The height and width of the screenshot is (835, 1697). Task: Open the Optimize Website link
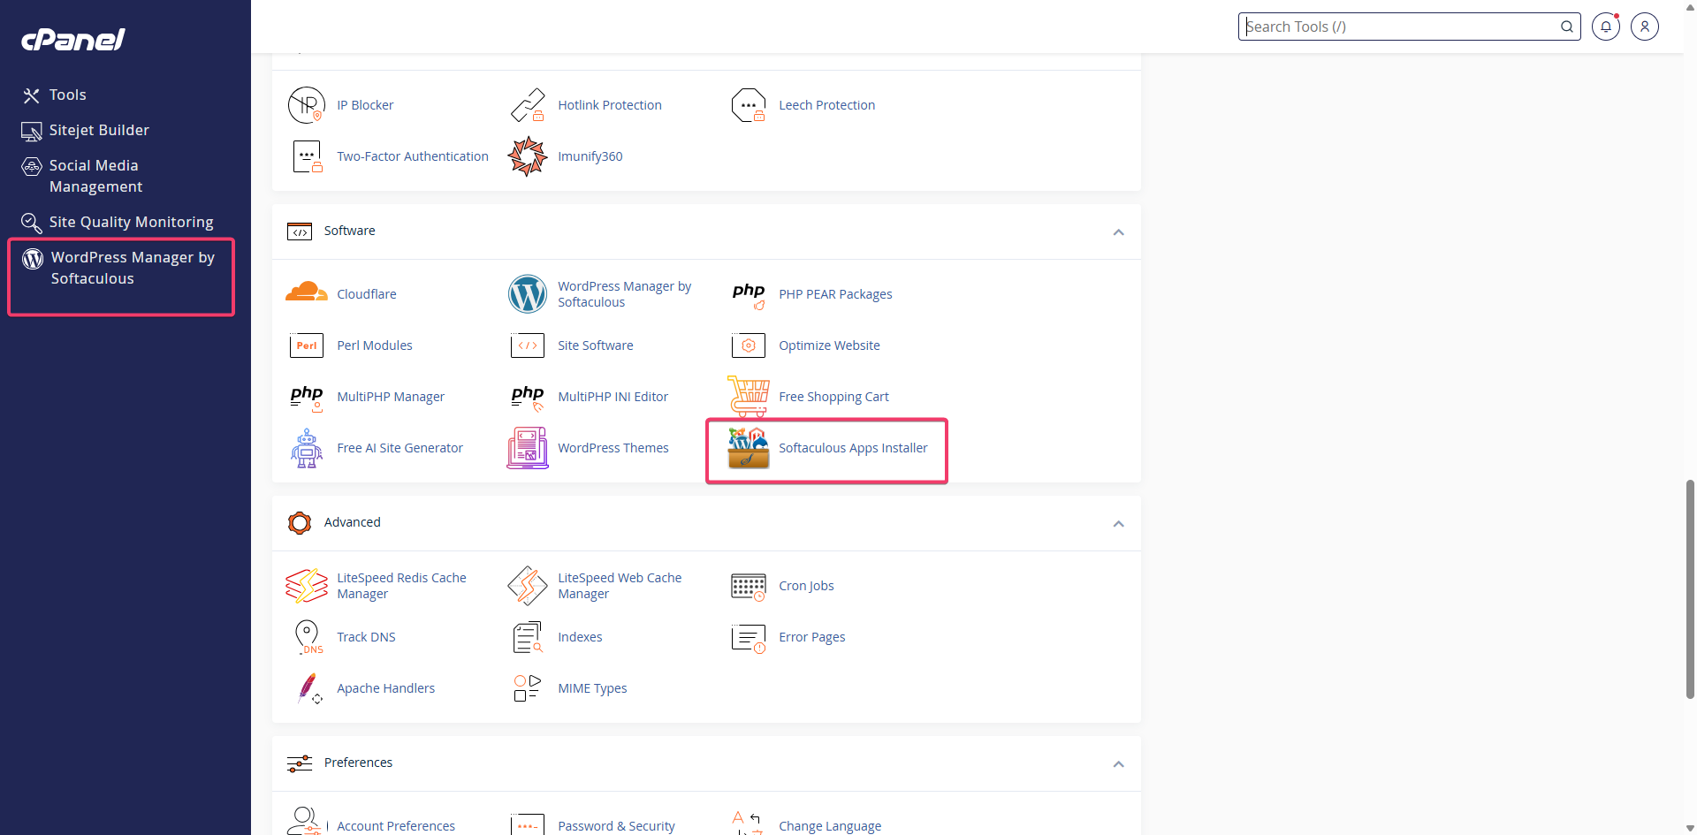point(829,345)
